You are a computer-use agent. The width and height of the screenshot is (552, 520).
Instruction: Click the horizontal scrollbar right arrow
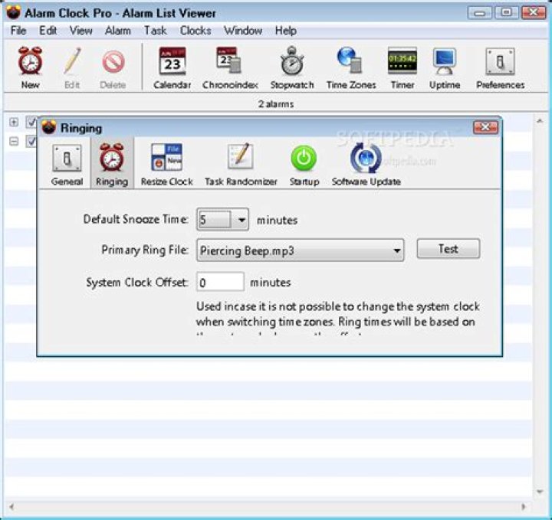coord(523,507)
